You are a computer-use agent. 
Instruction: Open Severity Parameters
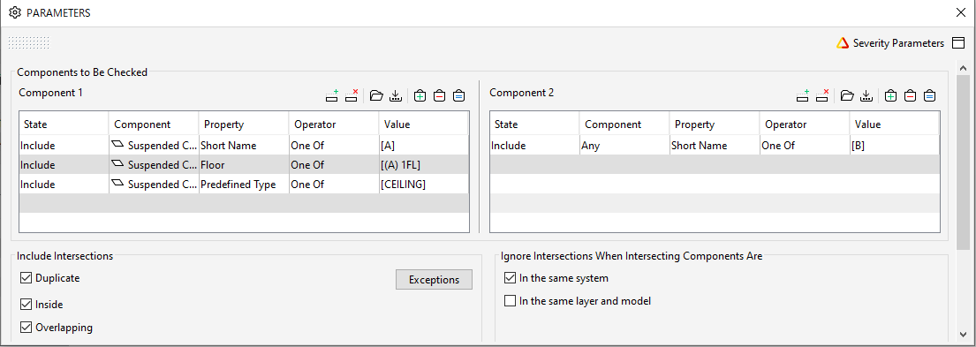pos(898,43)
